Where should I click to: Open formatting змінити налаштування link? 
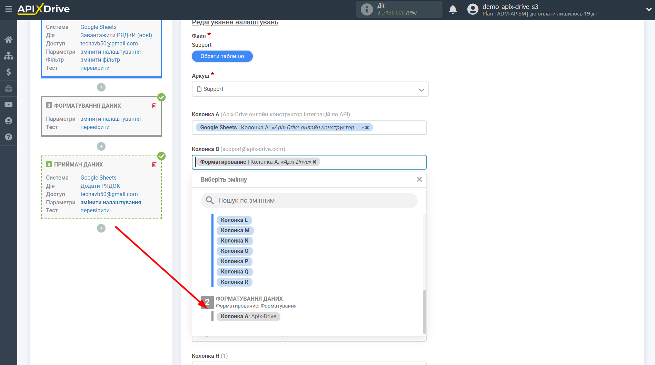(x=110, y=119)
